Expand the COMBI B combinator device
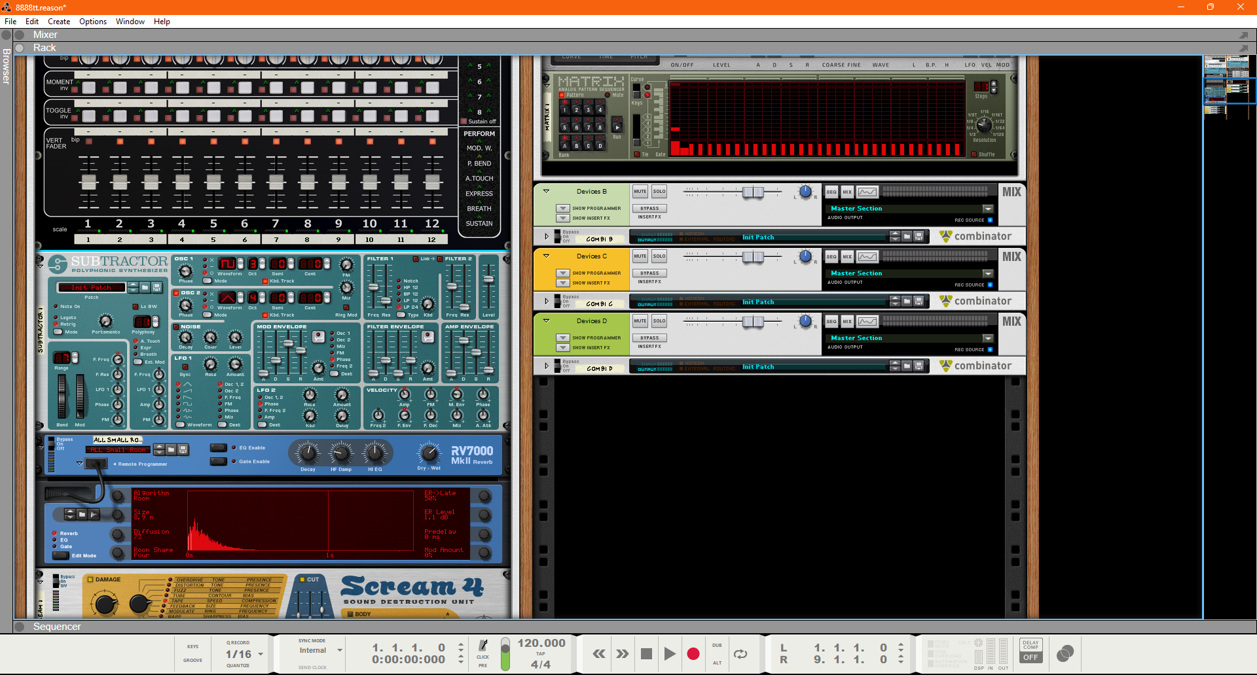This screenshot has width=1257, height=675. coord(546,236)
